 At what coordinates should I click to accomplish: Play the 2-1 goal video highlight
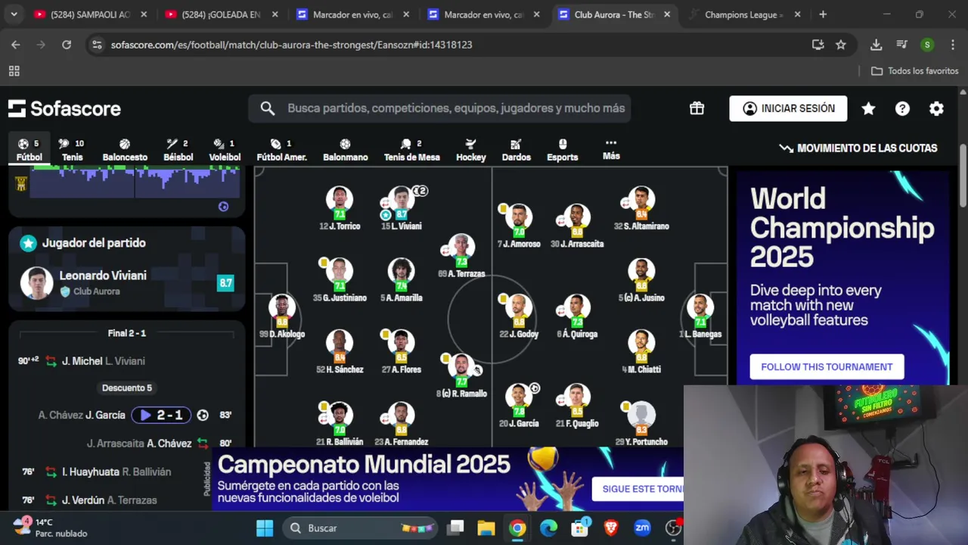(x=161, y=415)
